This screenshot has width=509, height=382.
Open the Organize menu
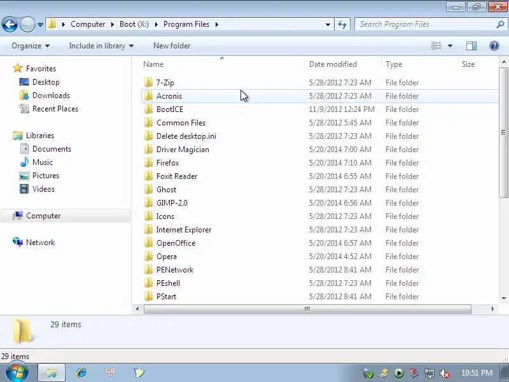click(31, 46)
